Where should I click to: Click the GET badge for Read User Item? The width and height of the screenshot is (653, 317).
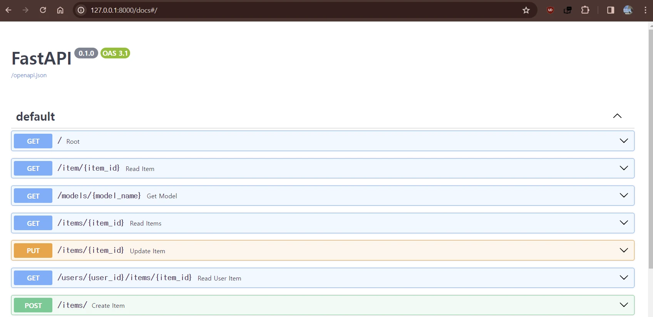pos(33,278)
